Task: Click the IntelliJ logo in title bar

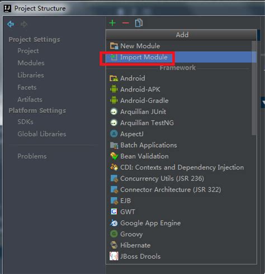Action: (8, 8)
